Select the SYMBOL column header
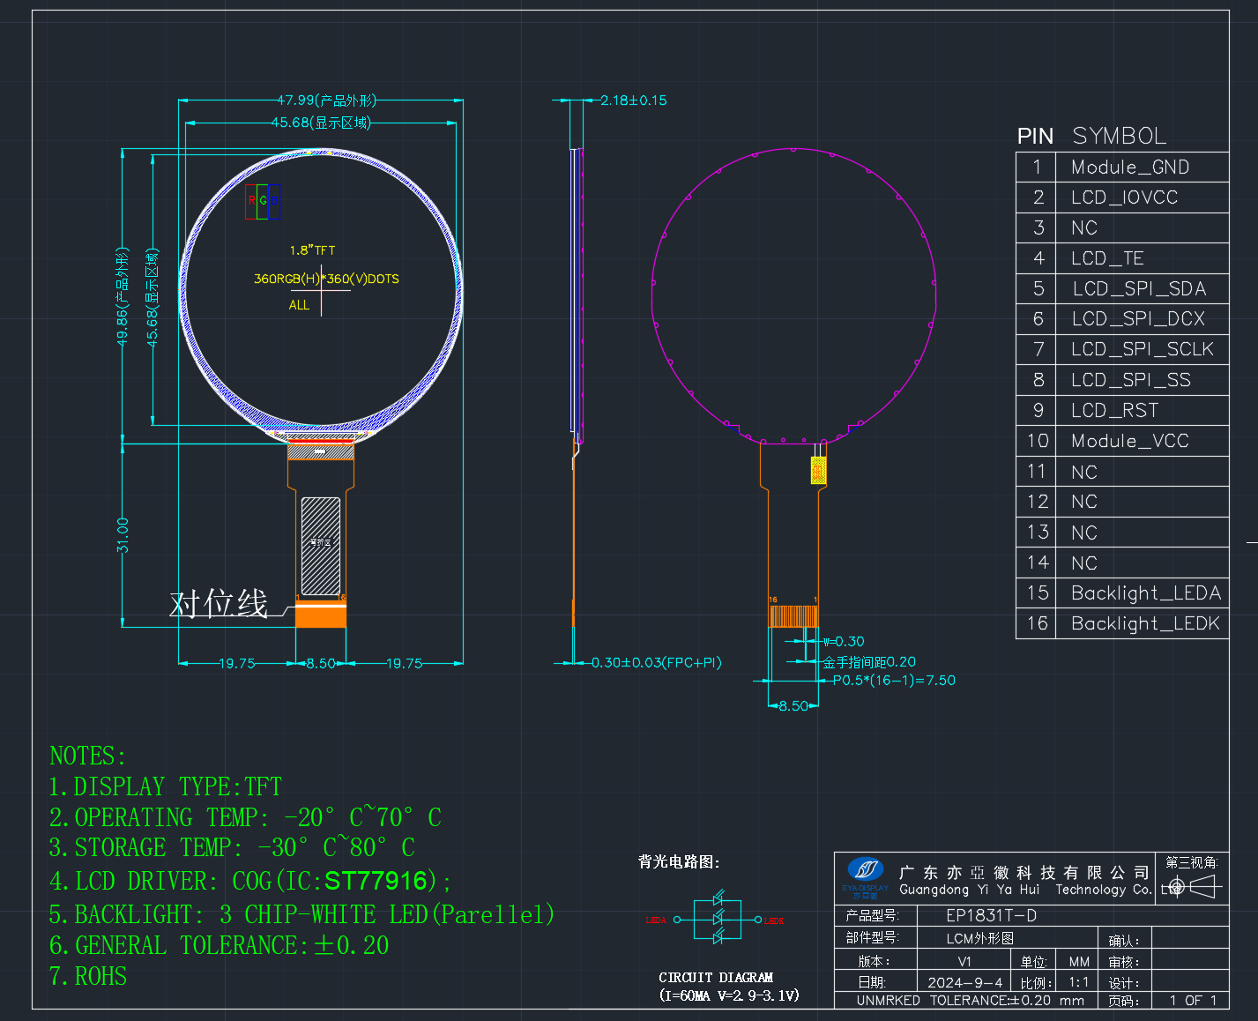The image size is (1258, 1021). [1120, 136]
